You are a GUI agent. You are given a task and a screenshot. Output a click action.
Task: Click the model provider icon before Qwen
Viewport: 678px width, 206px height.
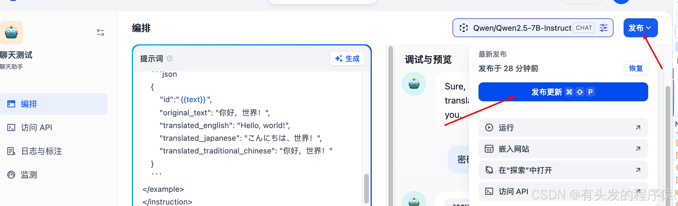(x=464, y=28)
